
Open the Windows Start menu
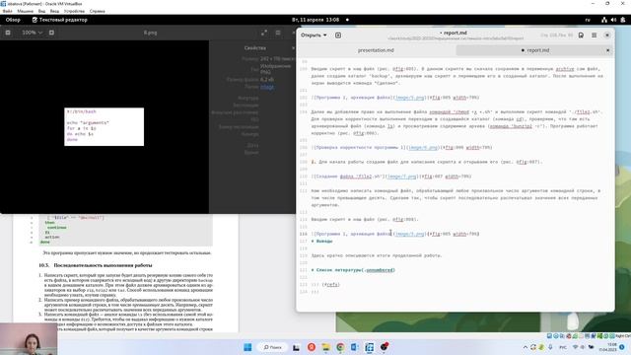coord(247,347)
